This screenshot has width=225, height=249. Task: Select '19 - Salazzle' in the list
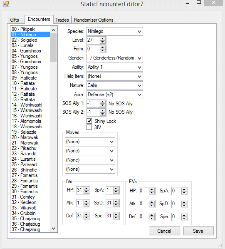[24, 132]
